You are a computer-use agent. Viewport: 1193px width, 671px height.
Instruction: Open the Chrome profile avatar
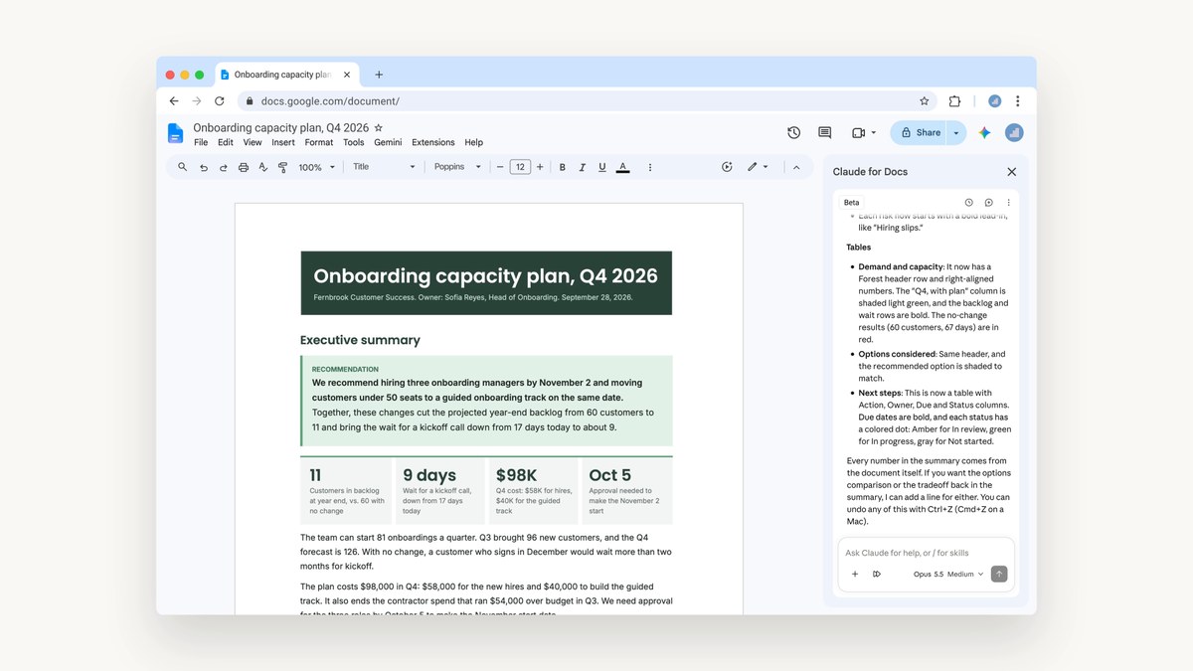coord(994,100)
